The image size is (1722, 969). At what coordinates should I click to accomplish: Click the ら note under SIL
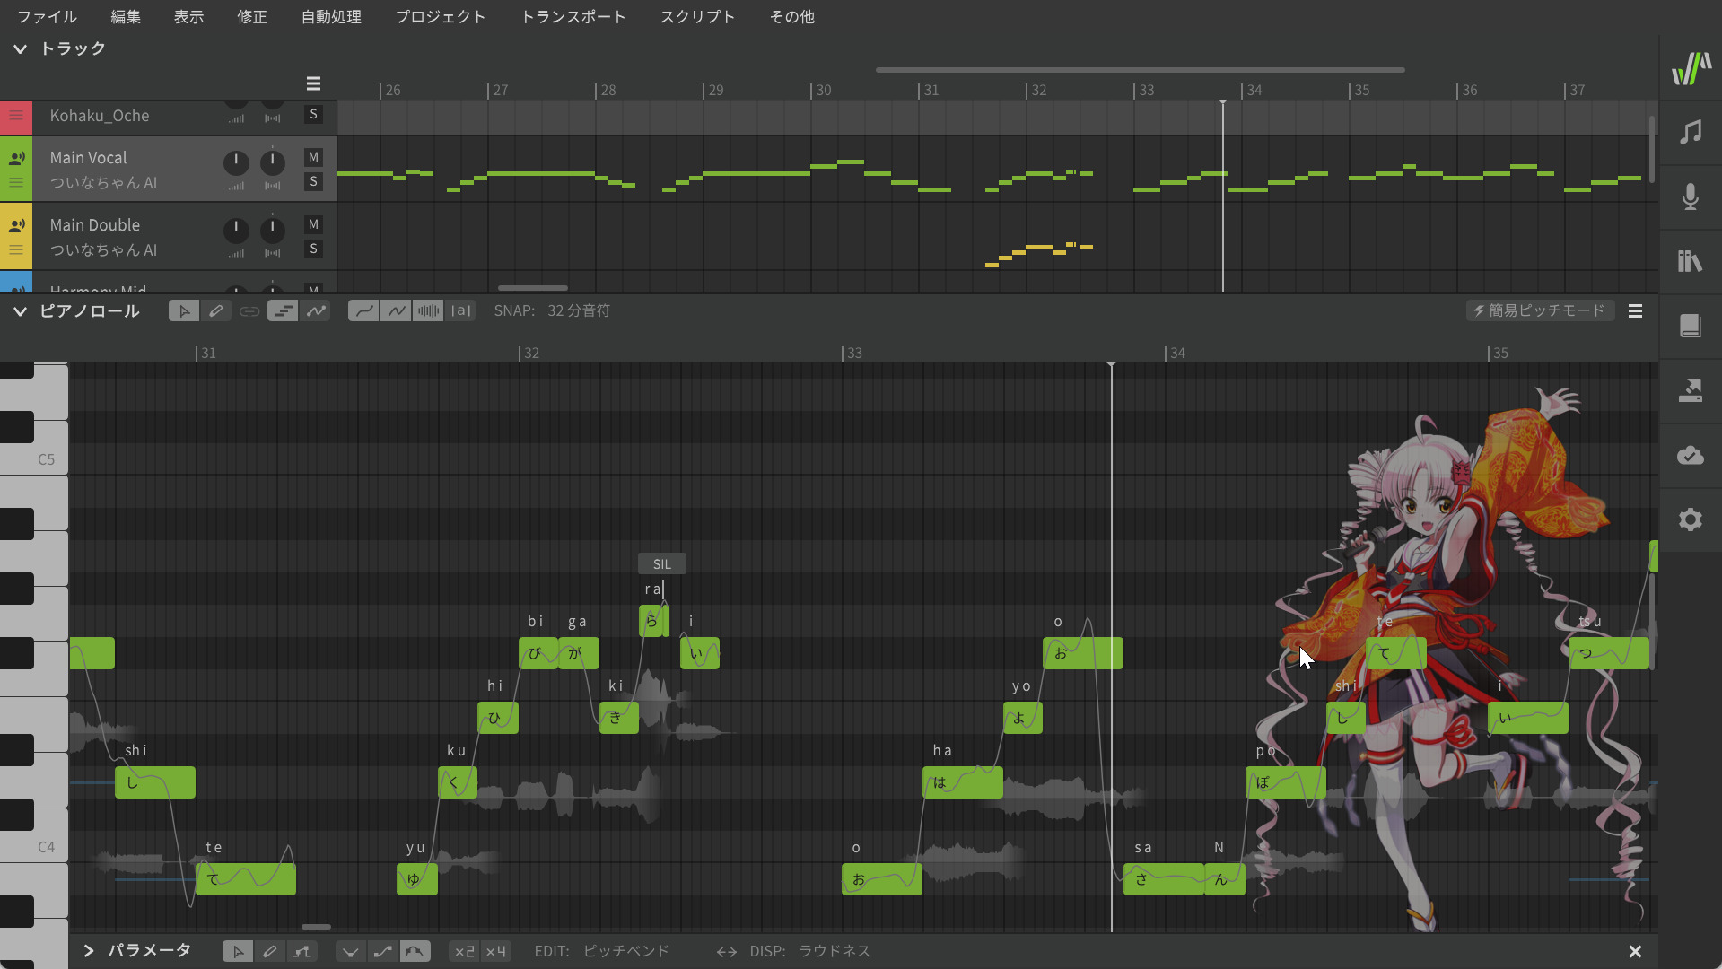coord(653,621)
